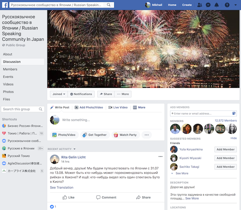Open the カープライス株式会社 shortcut

tap(23, 171)
